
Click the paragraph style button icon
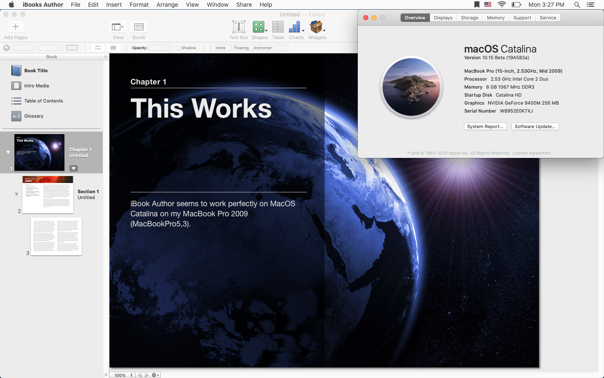tap(6, 48)
